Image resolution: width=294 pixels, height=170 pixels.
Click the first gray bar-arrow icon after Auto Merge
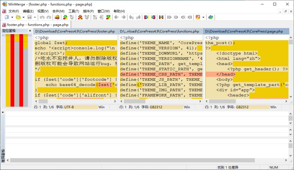(x=169, y=17)
